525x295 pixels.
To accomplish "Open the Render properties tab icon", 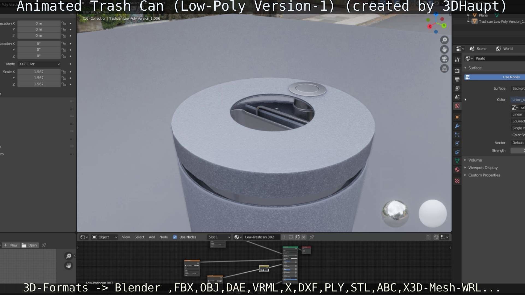I will tap(457, 71).
